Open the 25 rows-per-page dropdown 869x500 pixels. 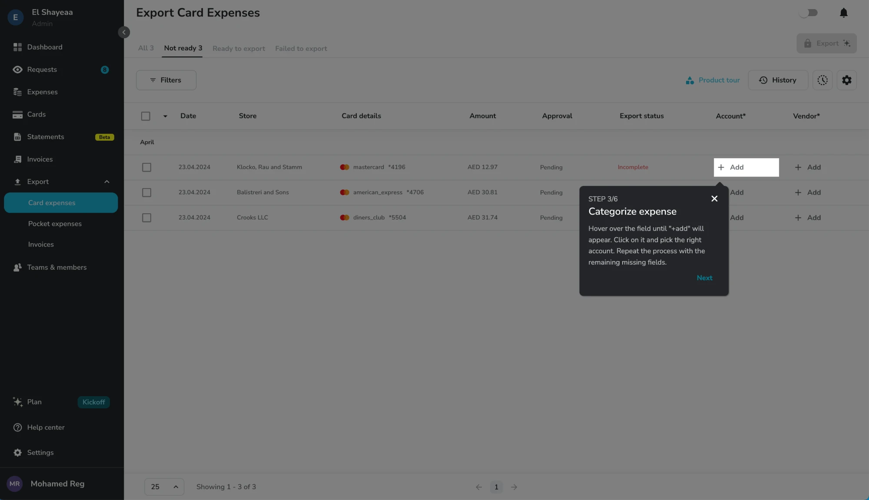(164, 487)
